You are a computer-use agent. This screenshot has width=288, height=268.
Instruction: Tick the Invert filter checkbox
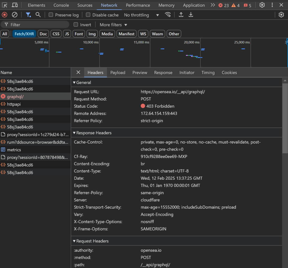76,25
